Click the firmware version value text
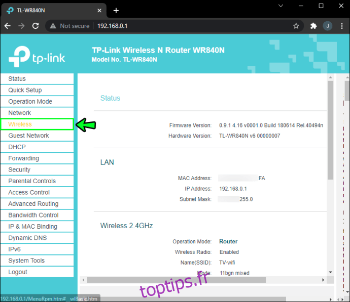This screenshot has width=350, height=302. click(x=271, y=125)
